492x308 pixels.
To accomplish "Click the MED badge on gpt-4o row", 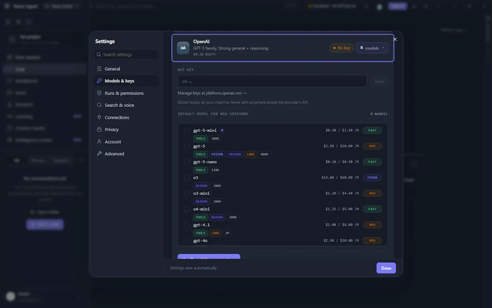I will pos(372,241).
